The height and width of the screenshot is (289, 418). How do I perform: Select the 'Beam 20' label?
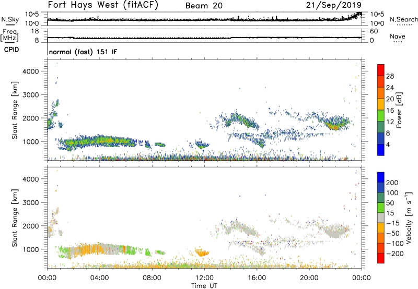point(204,6)
